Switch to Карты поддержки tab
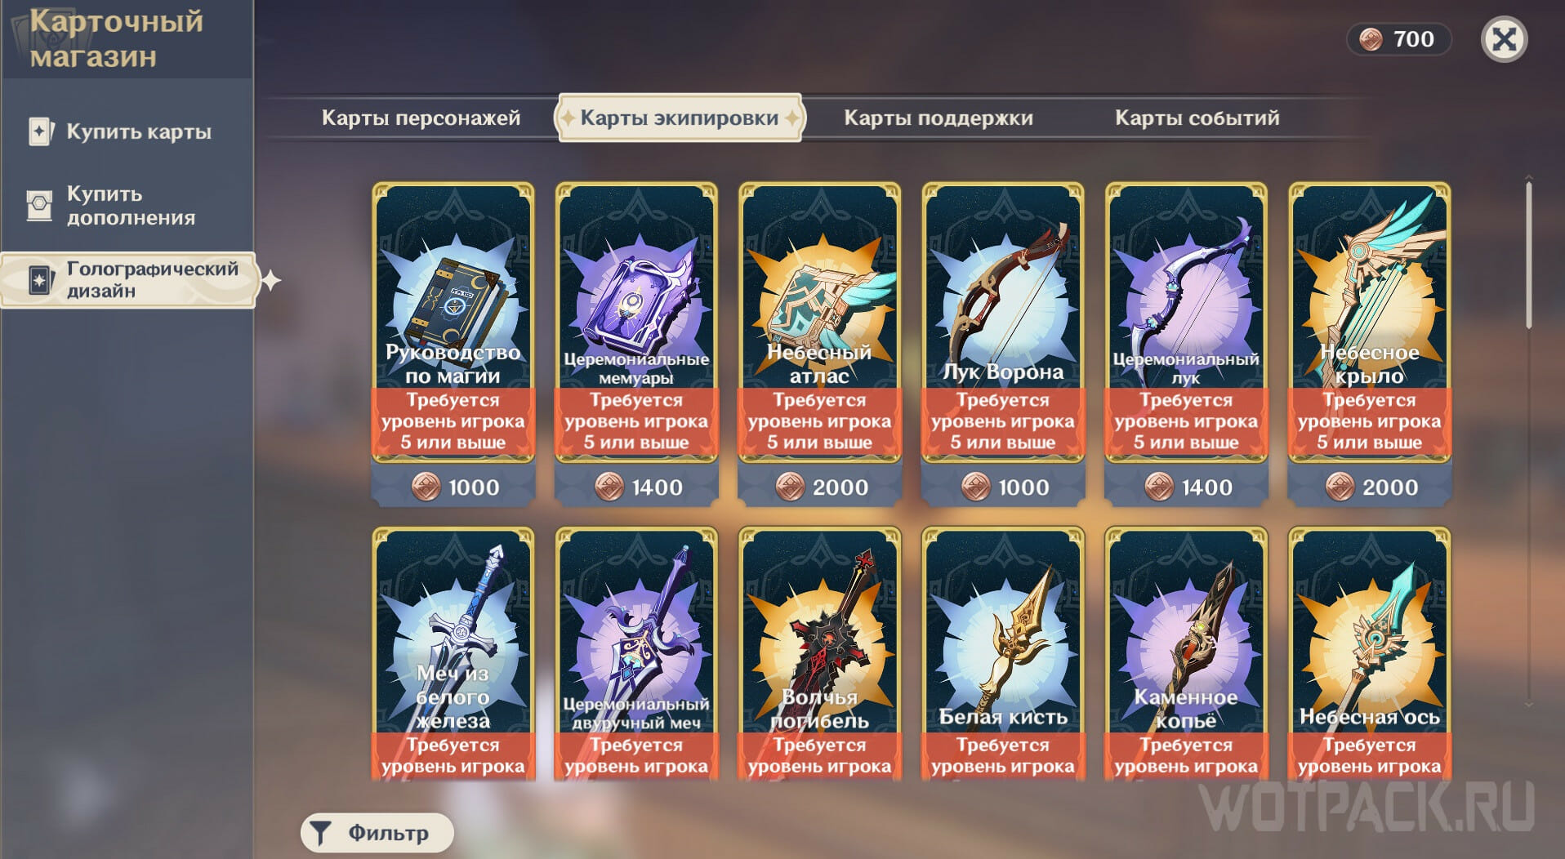This screenshot has height=859, width=1565. (x=939, y=118)
